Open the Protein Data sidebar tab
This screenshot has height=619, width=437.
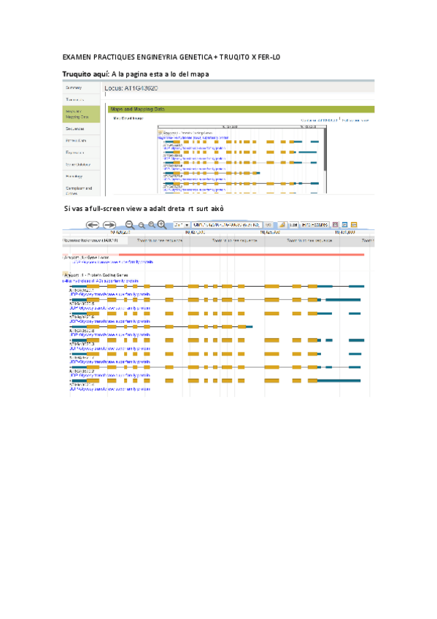click(x=81, y=141)
